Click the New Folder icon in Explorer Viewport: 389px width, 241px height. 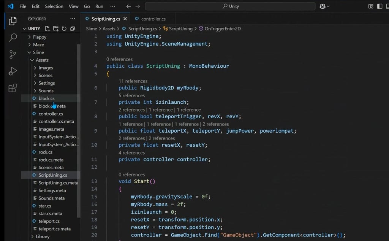(56, 29)
